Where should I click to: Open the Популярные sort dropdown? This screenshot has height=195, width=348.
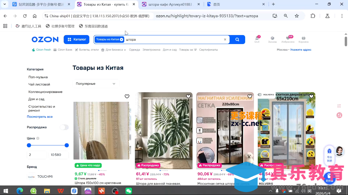click(x=96, y=84)
